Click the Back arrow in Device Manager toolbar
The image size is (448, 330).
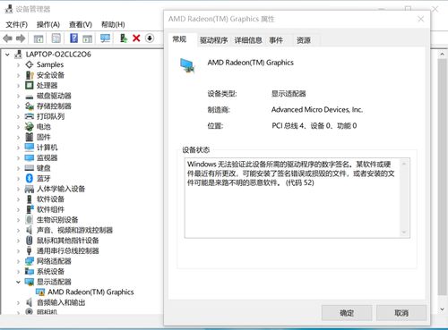coord(7,38)
